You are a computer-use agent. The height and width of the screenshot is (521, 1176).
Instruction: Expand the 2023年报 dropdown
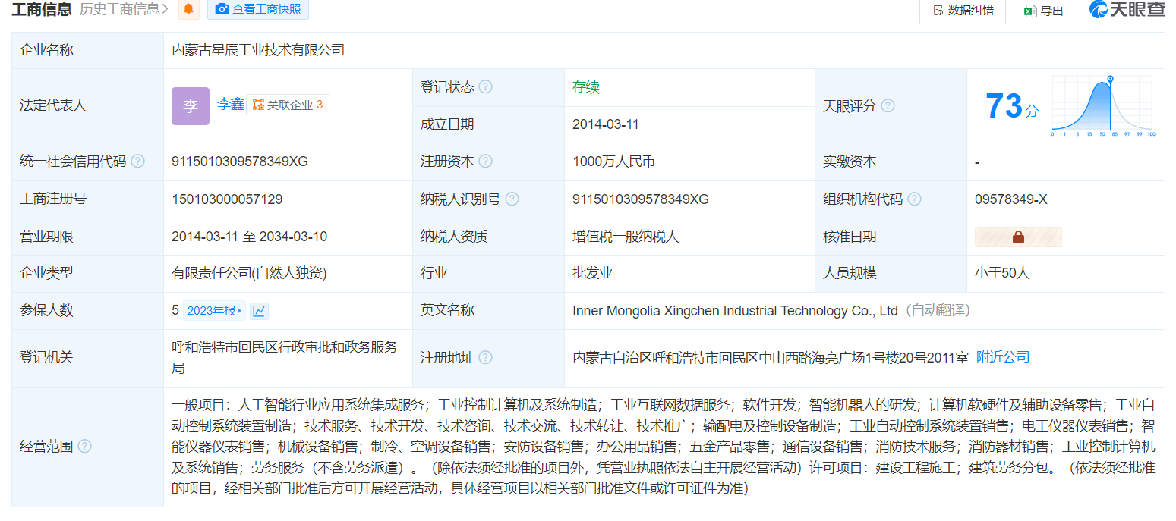214,310
